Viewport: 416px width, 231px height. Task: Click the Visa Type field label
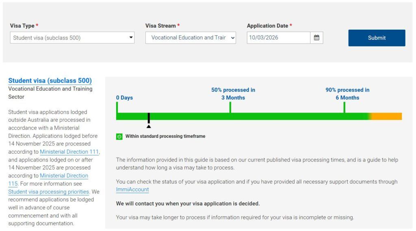22,26
